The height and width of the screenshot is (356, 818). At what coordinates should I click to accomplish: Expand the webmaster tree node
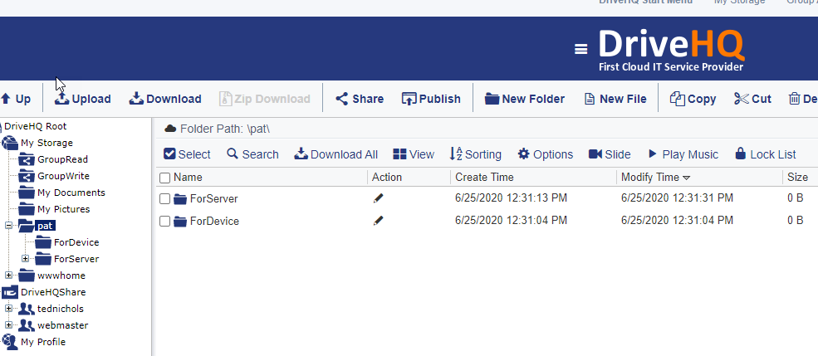pos(9,325)
